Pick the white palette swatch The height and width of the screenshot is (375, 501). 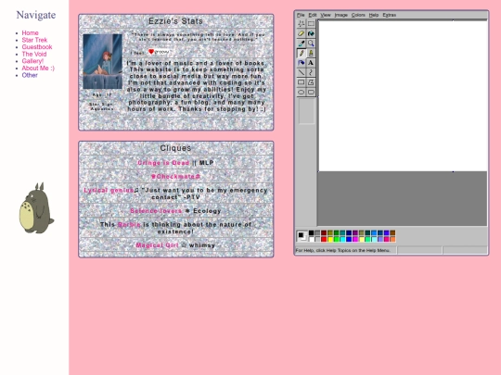311,239
